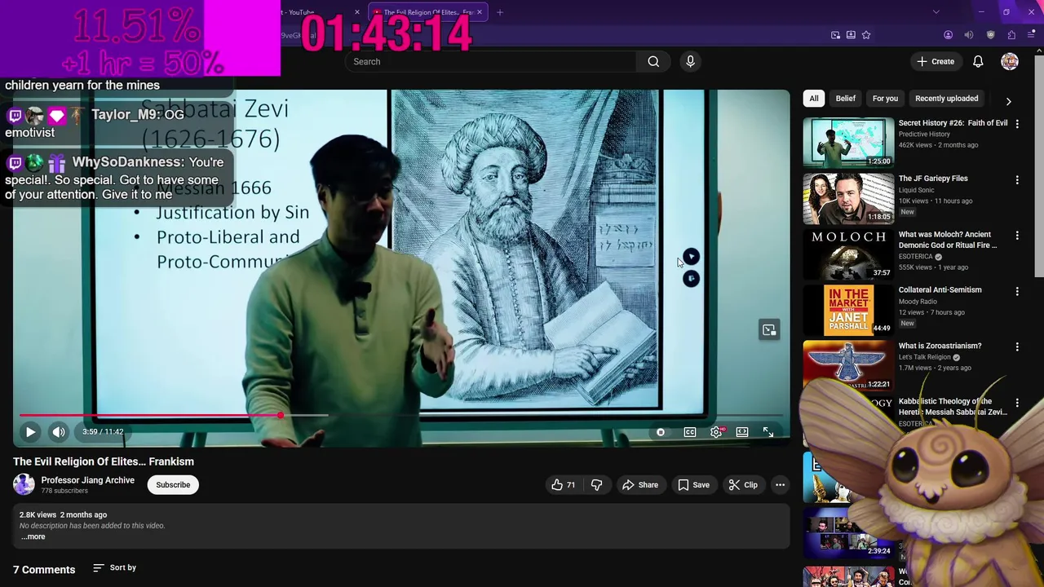Open options for Secret History #26 video
The height and width of the screenshot is (587, 1044).
coord(1017,124)
